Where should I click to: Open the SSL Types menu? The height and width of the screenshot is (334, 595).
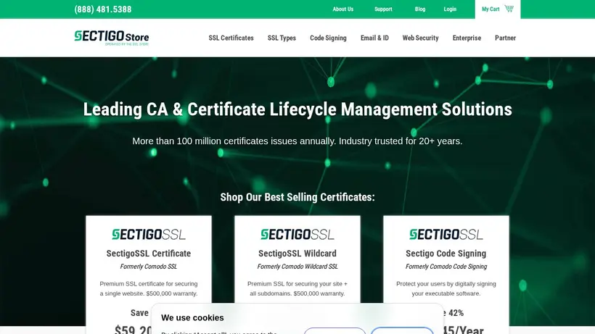pos(282,38)
